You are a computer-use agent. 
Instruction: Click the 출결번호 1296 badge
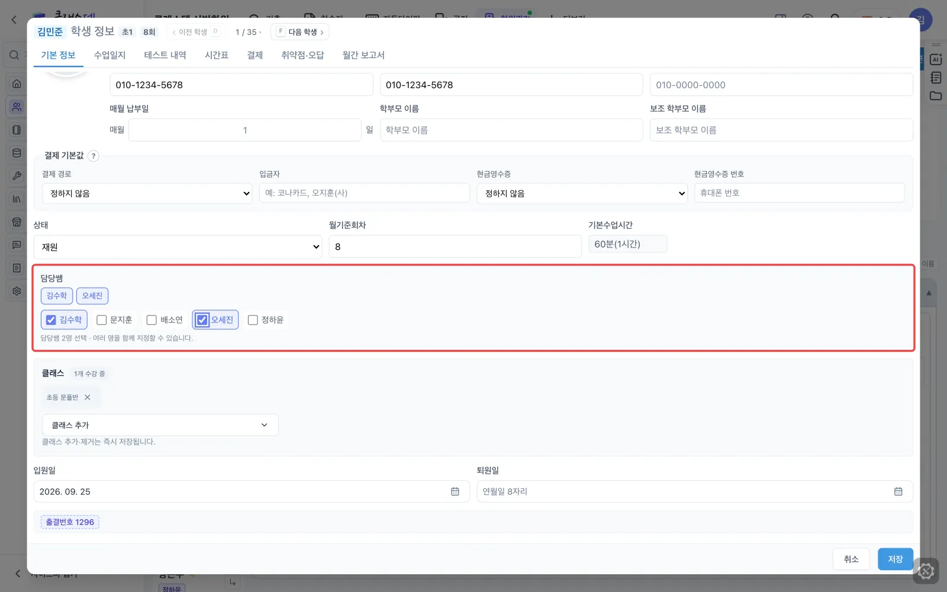point(70,522)
